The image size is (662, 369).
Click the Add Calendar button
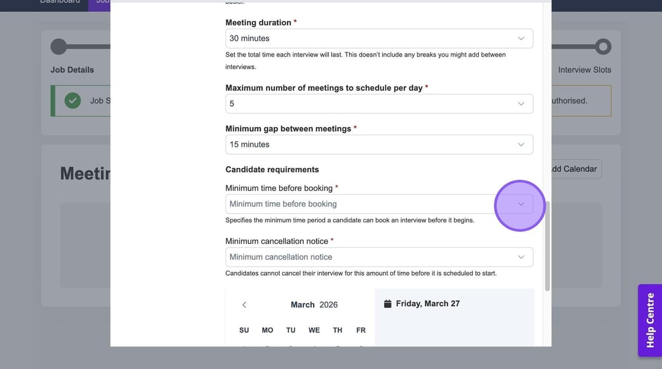[573, 169]
